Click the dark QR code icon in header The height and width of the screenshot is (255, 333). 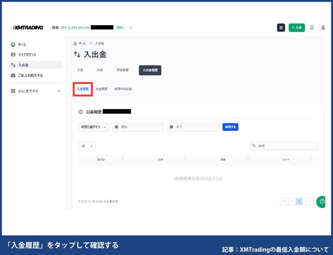(x=281, y=28)
